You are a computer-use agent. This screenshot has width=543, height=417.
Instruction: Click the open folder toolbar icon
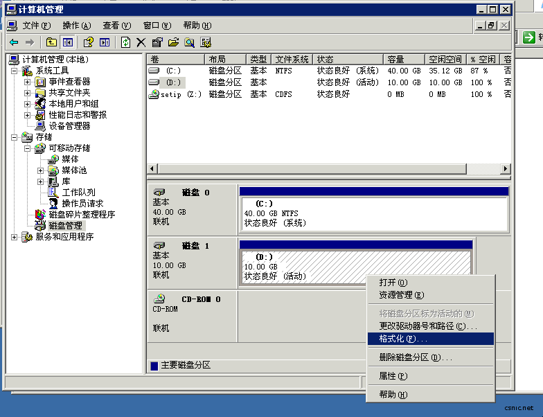pyautogui.click(x=173, y=42)
